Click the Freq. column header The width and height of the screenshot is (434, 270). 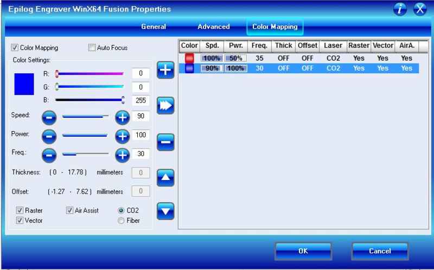260,46
